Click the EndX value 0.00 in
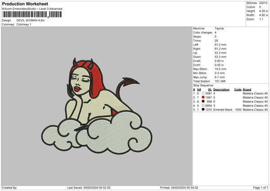Screen dimensions: 270x191 (x=219, y=61)
